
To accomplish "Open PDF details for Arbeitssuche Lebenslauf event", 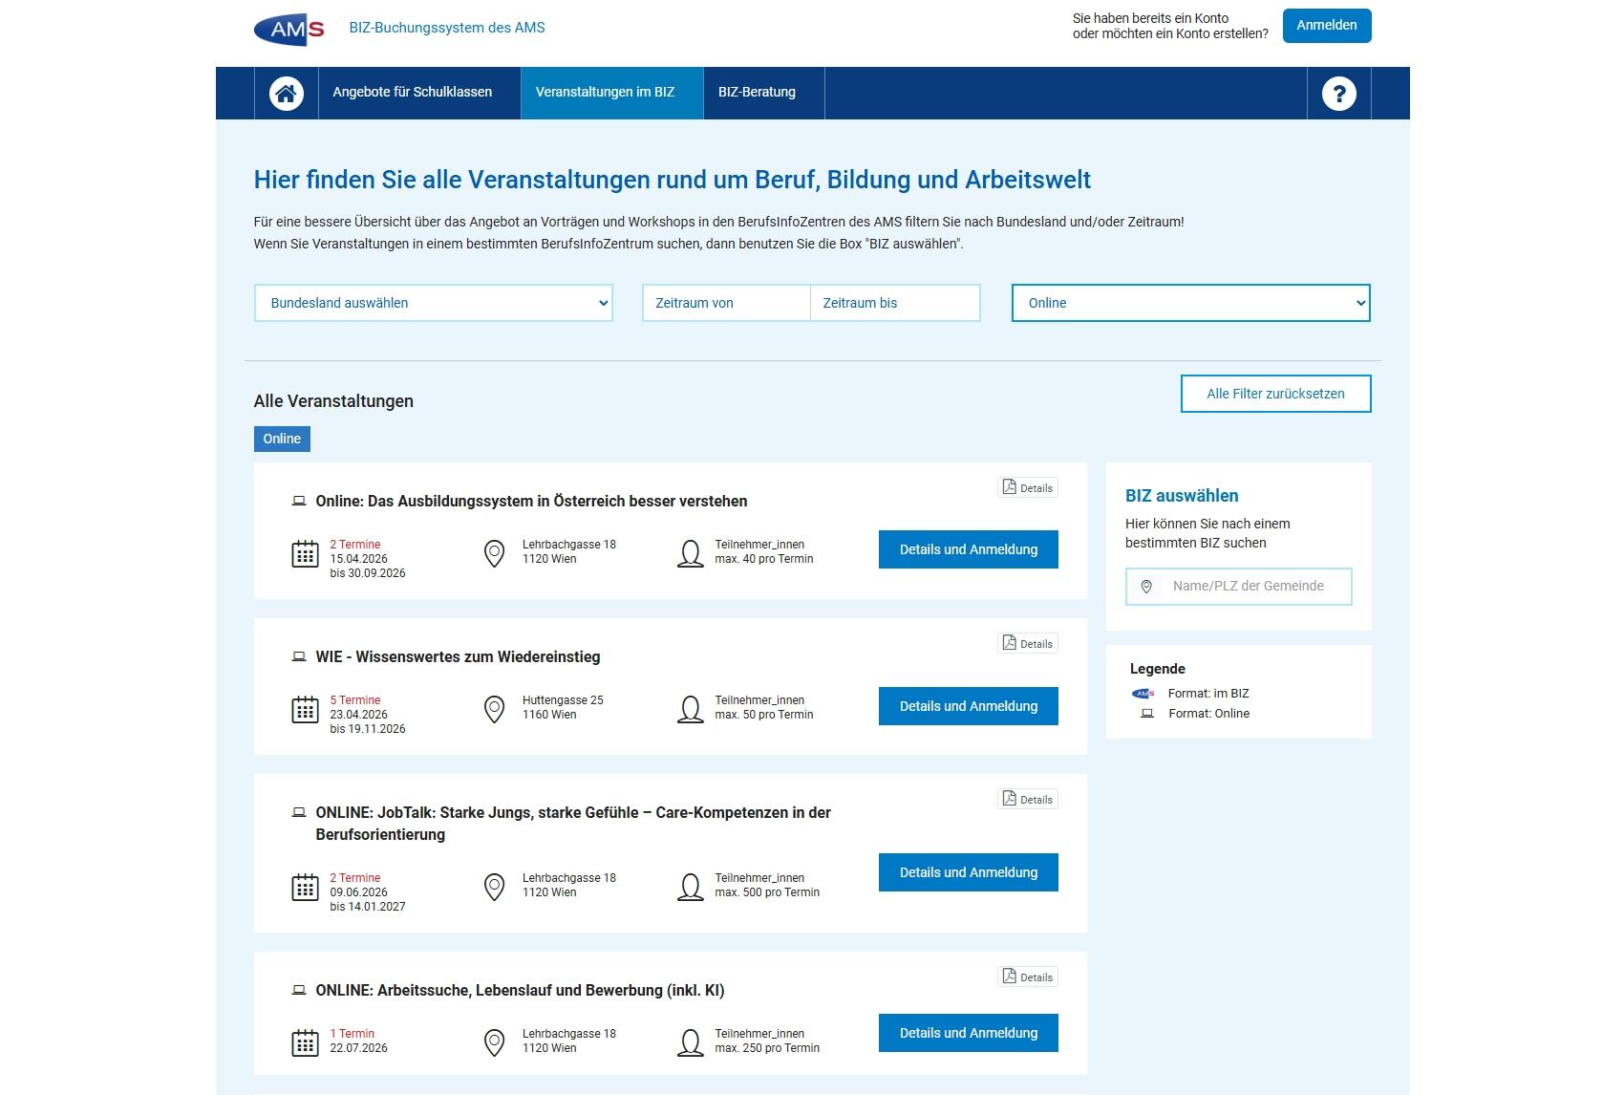I will coord(1028,977).
